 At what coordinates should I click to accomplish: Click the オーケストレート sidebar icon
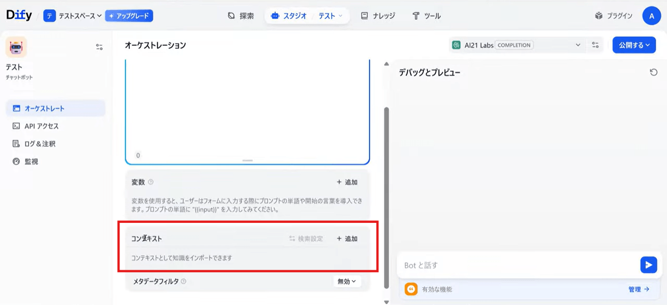[x=16, y=108]
